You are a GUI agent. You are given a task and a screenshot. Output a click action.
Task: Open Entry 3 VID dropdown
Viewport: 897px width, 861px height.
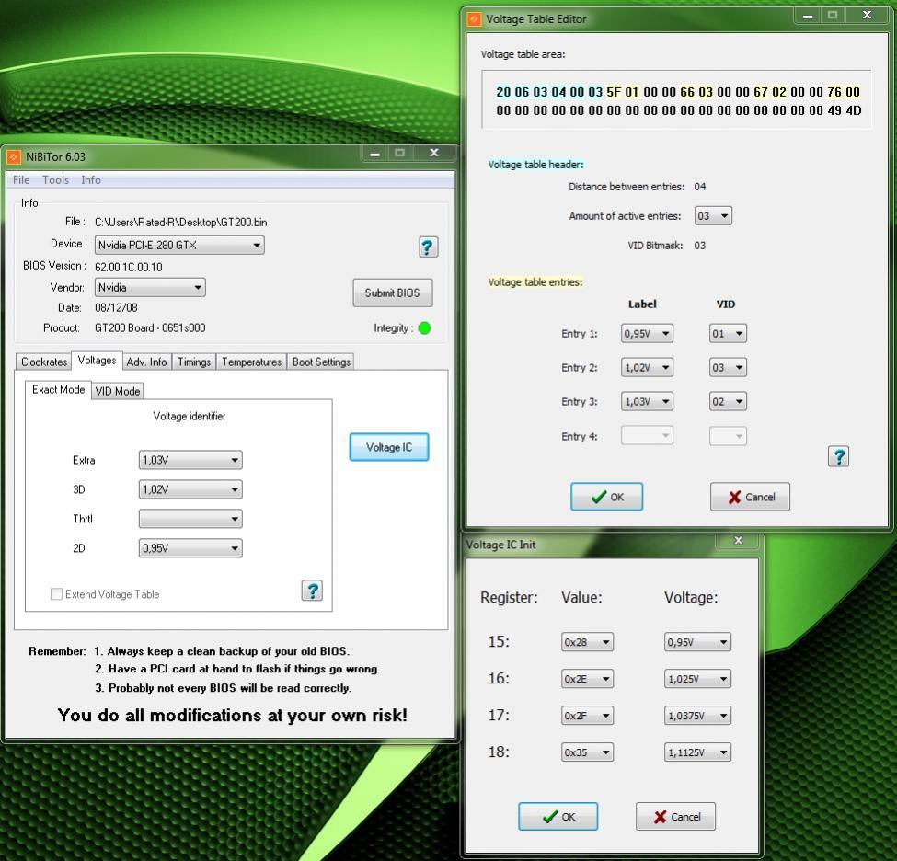click(728, 402)
